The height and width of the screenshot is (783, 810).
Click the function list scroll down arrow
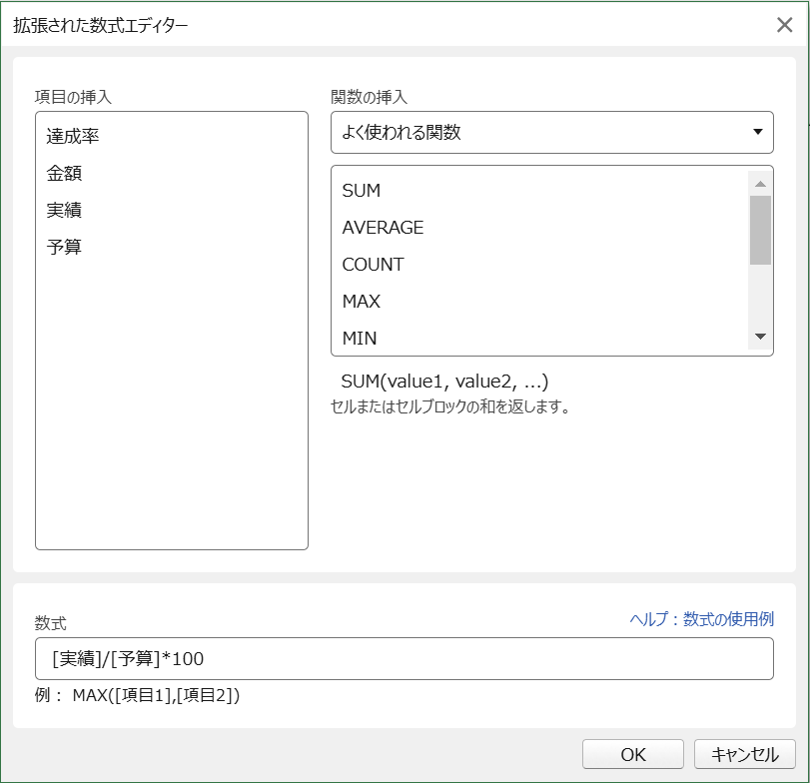click(760, 338)
